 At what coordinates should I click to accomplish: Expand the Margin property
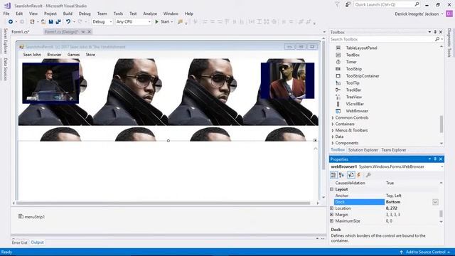332,215
